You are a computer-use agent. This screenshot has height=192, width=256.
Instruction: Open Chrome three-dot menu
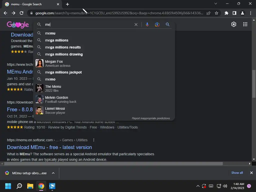point(250,13)
